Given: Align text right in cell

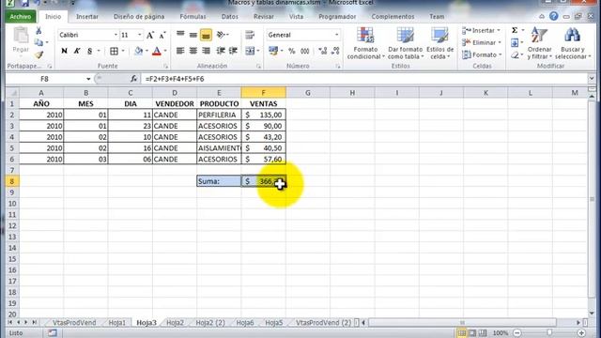Looking at the screenshot, I should 207,51.
